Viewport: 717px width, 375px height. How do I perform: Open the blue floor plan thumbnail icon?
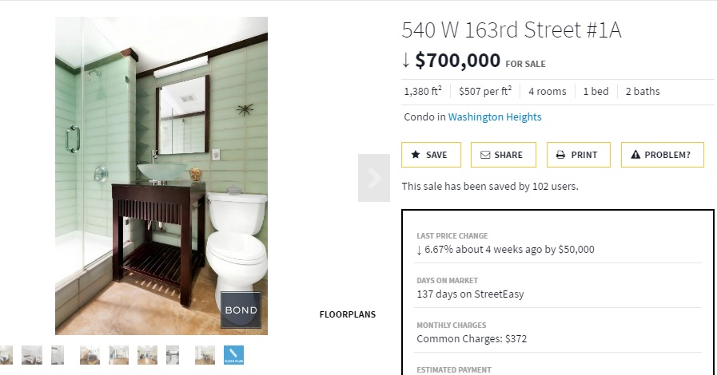(233, 355)
